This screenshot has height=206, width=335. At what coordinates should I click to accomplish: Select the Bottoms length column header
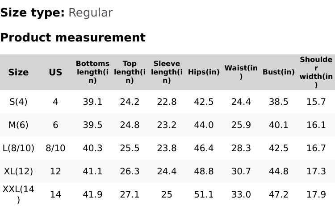[x=92, y=72]
